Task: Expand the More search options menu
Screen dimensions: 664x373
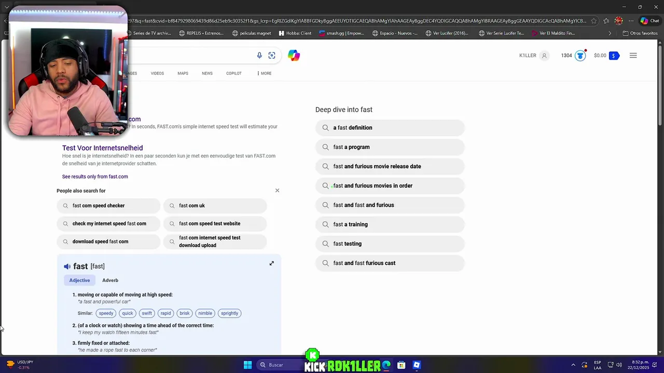Action: pos(264,74)
